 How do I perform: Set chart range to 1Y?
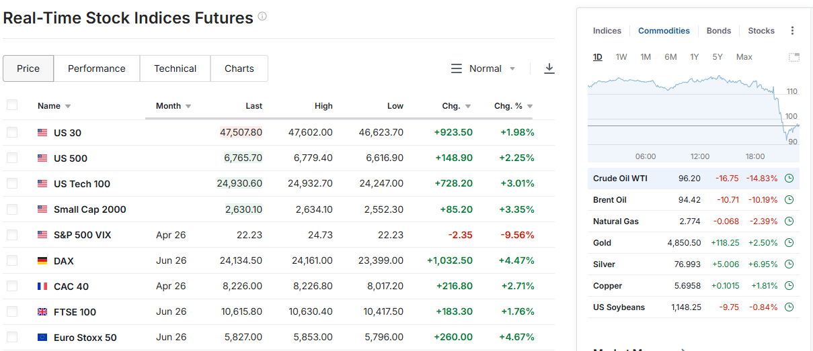(x=695, y=57)
